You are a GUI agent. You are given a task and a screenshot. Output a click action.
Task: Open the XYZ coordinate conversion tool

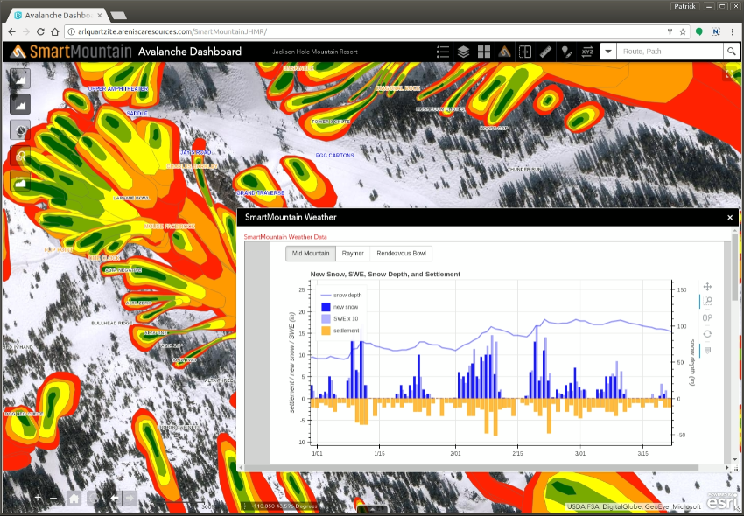[587, 52]
